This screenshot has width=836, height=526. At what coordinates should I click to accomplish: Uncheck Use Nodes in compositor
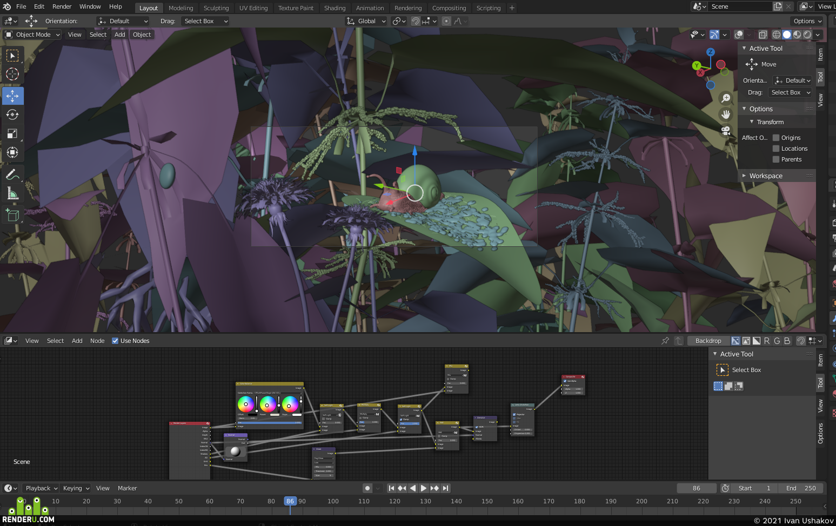coord(115,341)
